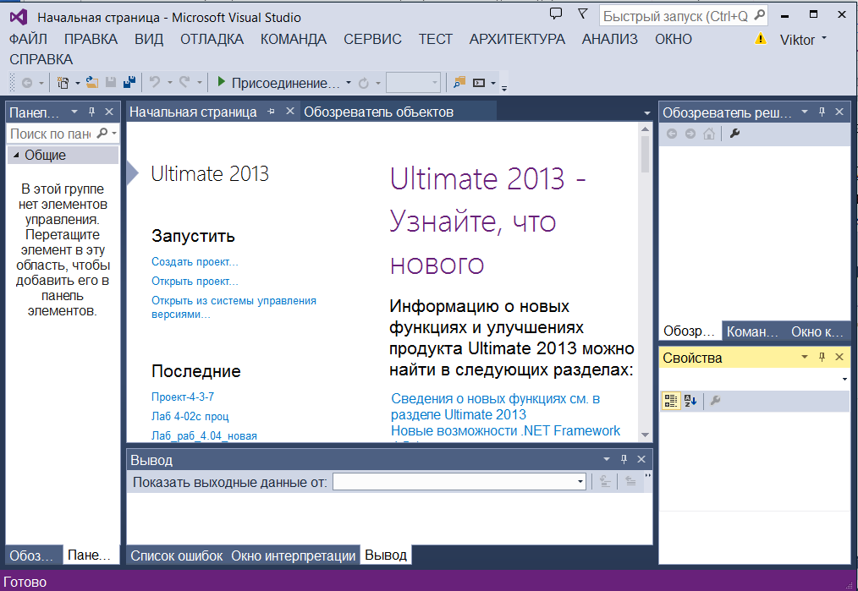Click the Home icon in Solution Explorer
Viewport: 858px width, 591px height.
tap(708, 134)
